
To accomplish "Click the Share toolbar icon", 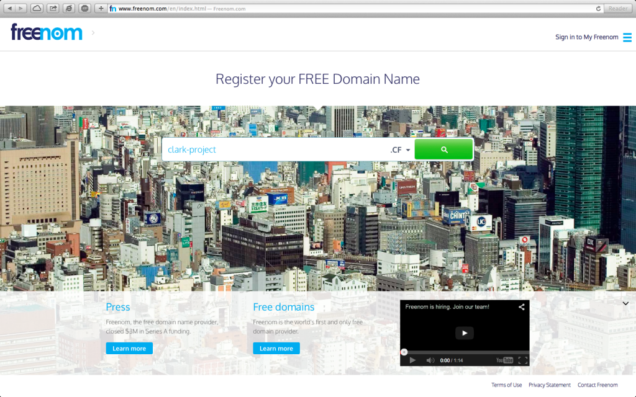I will pos(53,8).
